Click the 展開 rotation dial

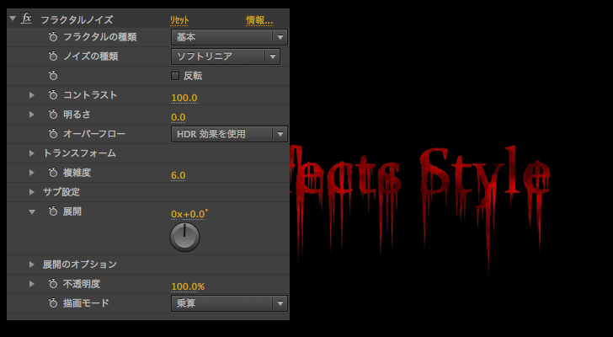tap(185, 238)
